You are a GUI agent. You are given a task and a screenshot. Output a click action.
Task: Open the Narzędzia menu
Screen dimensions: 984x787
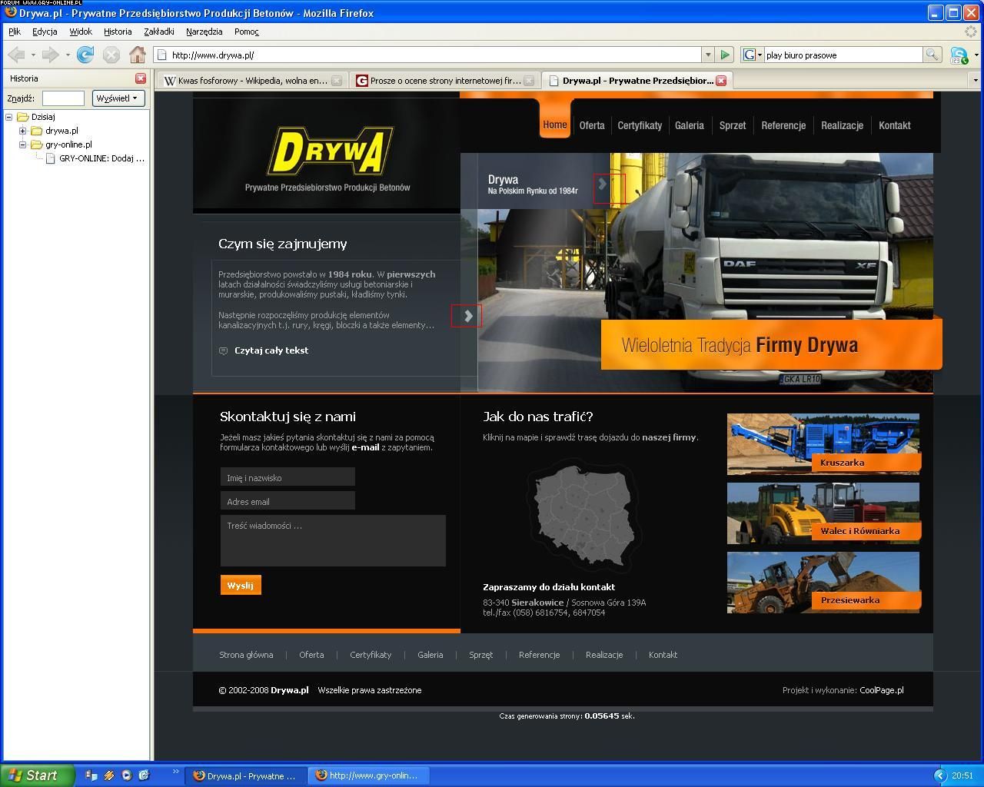[x=204, y=32]
